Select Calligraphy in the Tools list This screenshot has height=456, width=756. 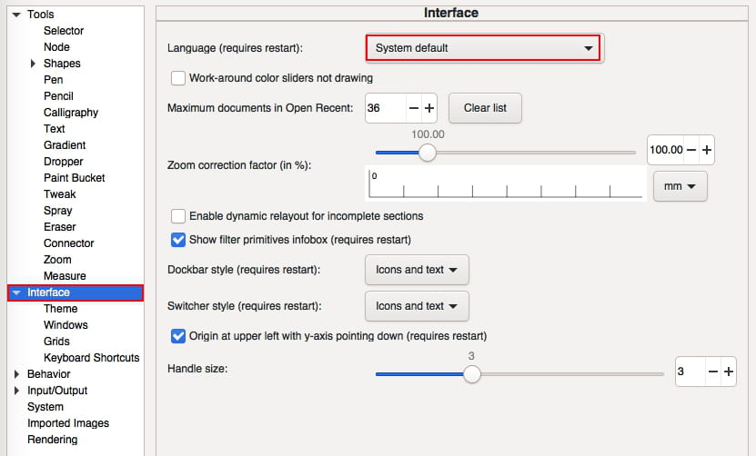click(x=71, y=113)
